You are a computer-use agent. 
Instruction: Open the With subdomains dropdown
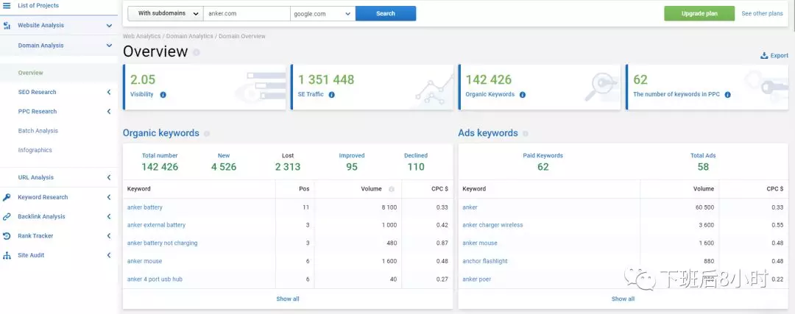pos(166,13)
